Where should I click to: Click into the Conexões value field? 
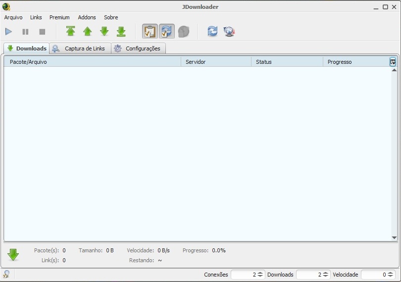pos(244,274)
